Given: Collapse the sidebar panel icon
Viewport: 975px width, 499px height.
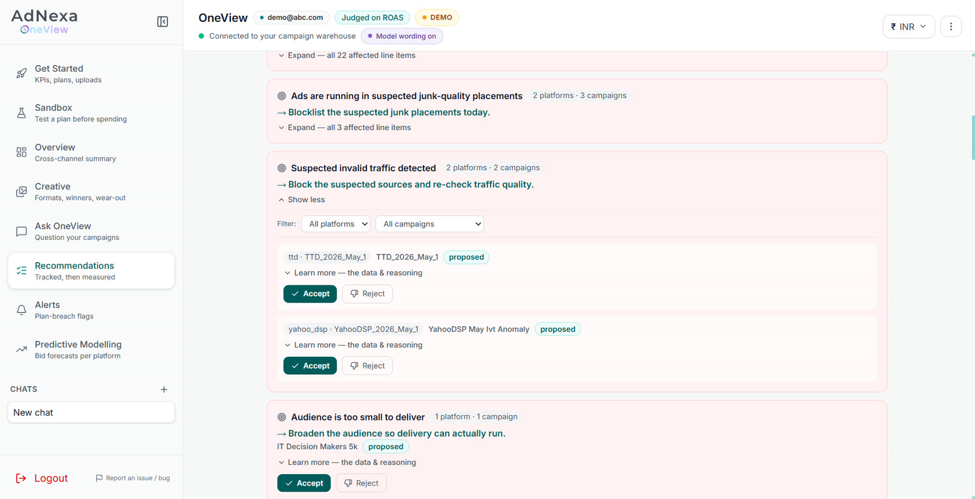Looking at the screenshot, I should (x=163, y=22).
